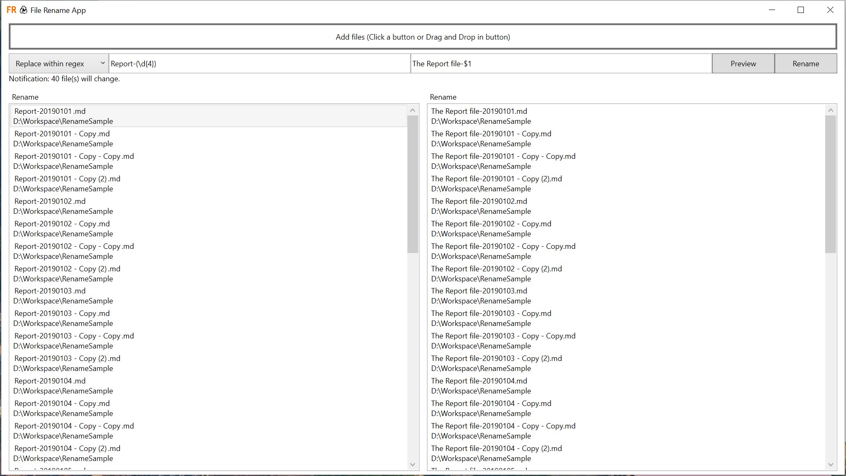Click the File Rename App title icon
The width and height of the screenshot is (846, 476).
coord(11,10)
